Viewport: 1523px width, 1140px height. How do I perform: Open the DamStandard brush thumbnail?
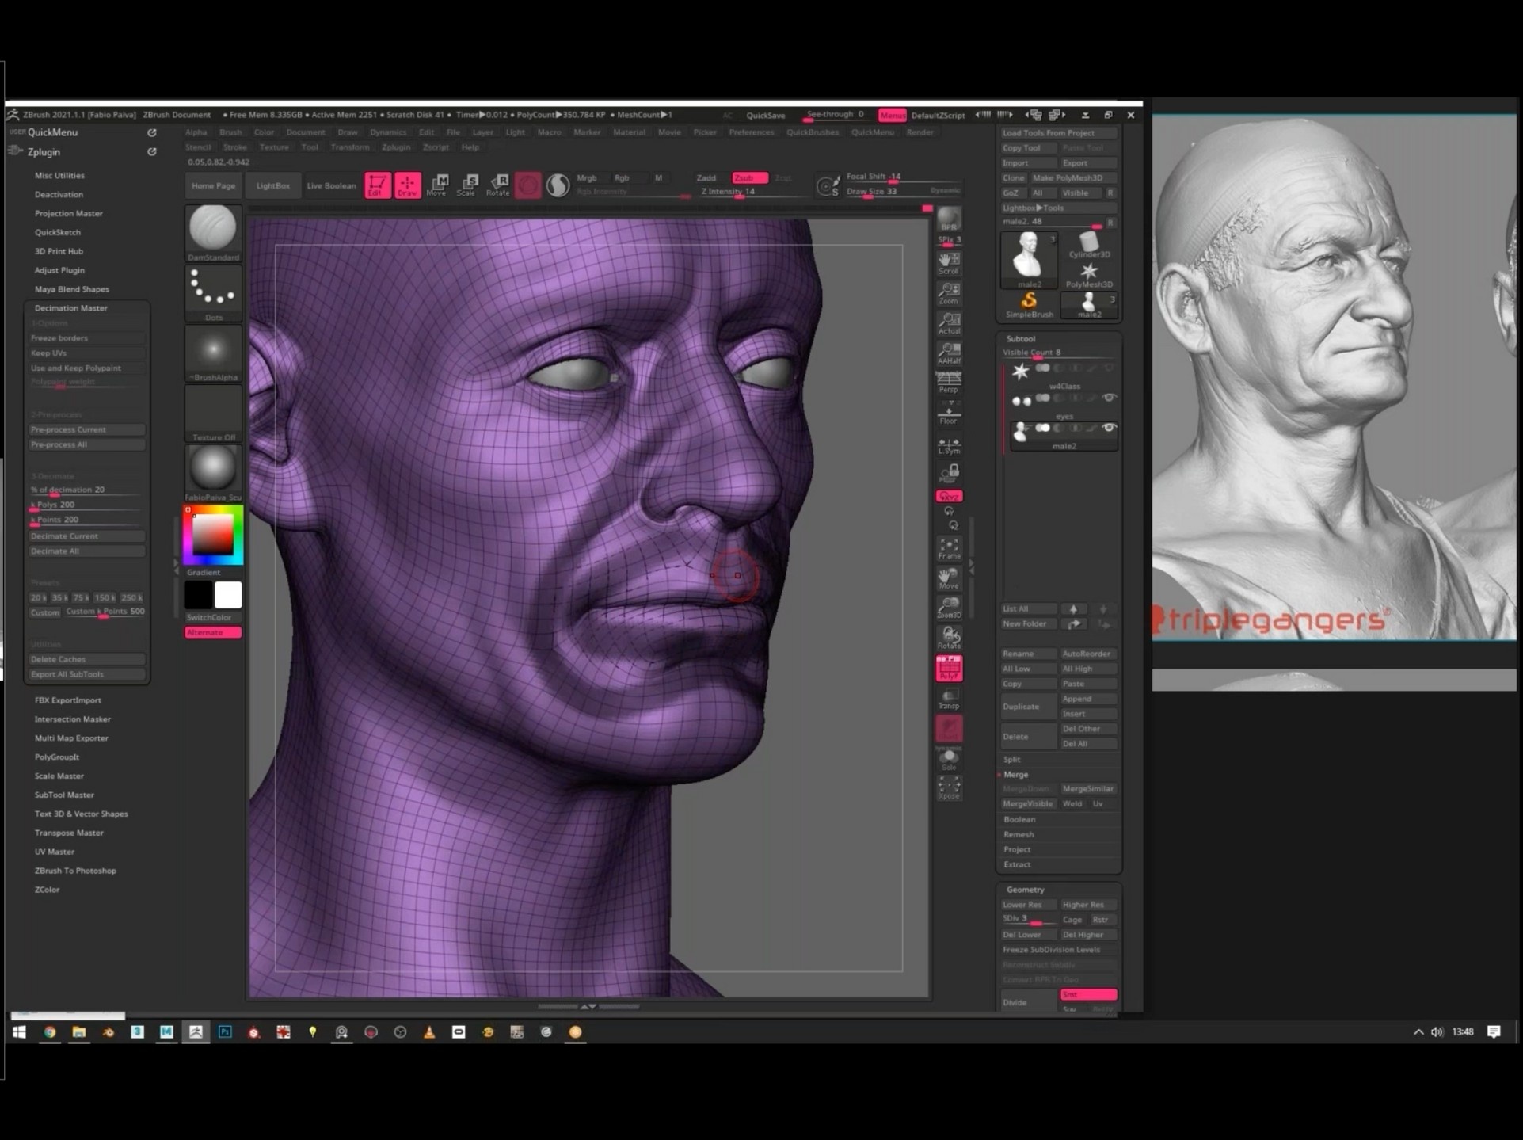(x=213, y=228)
